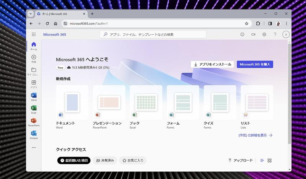The height and width of the screenshot is (179, 306).
Task: Go to Home in the sidebar
Action: [34, 46]
